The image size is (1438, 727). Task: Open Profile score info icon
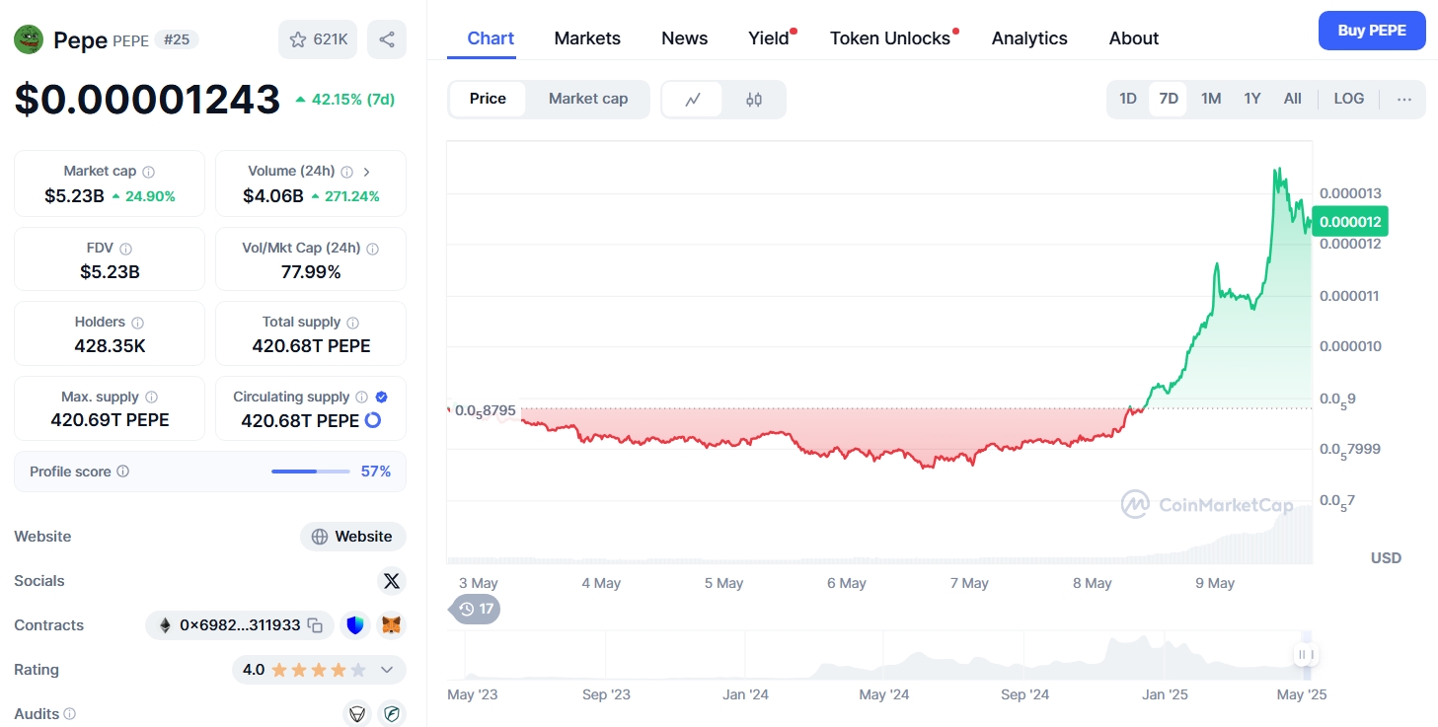(122, 472)
